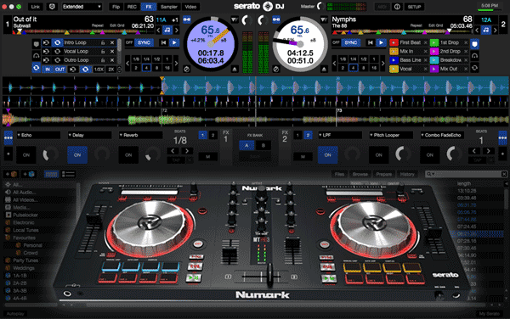The width and height of the screenshot is (510, 319).
Task: Turn deck 2 sync OFF
Action: pos(336,42)
